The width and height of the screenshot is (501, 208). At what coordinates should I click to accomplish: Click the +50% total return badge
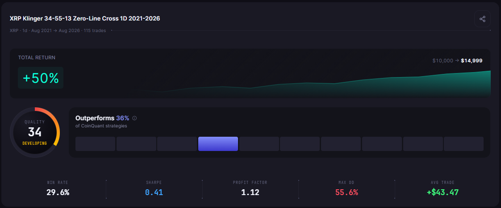(x=41, y=78)
